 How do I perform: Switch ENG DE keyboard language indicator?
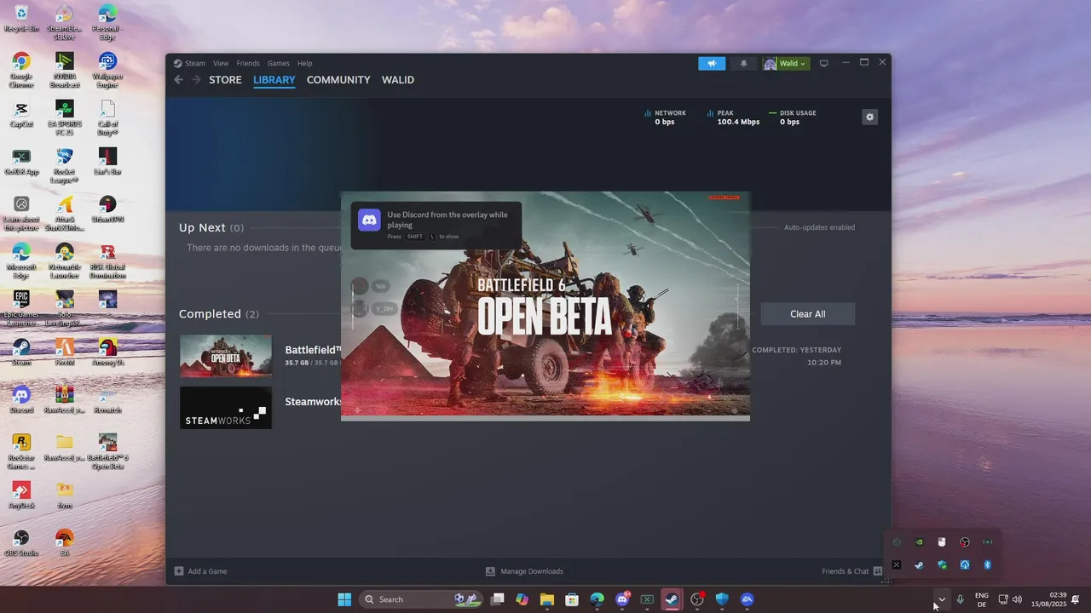pos(982,599)
